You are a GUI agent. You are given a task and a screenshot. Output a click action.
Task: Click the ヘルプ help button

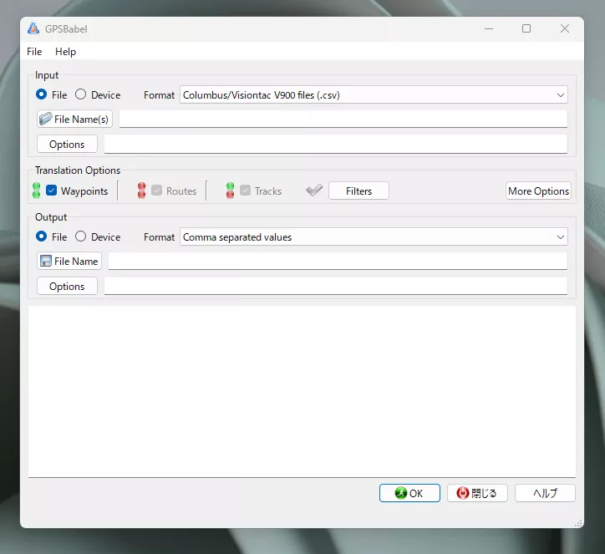click(x=545, y=493)
